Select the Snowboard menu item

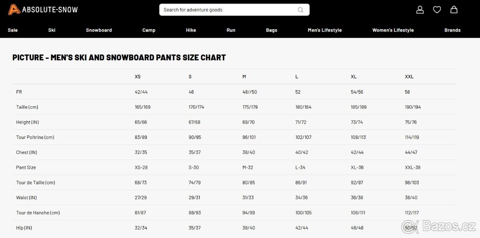(x=99, y=30)
